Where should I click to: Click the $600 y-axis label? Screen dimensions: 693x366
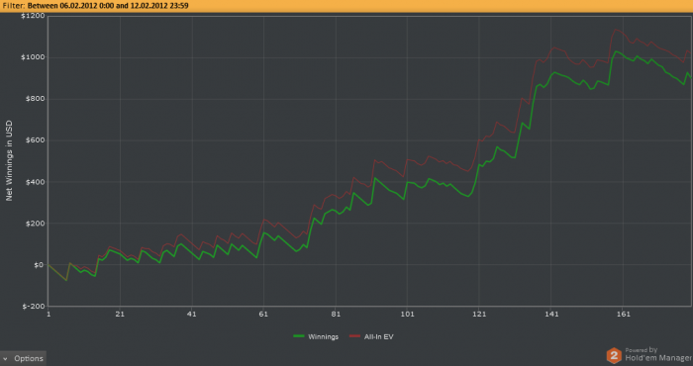coord(35,140)
